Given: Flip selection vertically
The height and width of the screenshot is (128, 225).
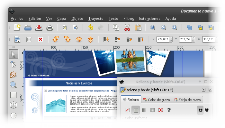Looking at the screenshot, I should (x=90, y=39).
